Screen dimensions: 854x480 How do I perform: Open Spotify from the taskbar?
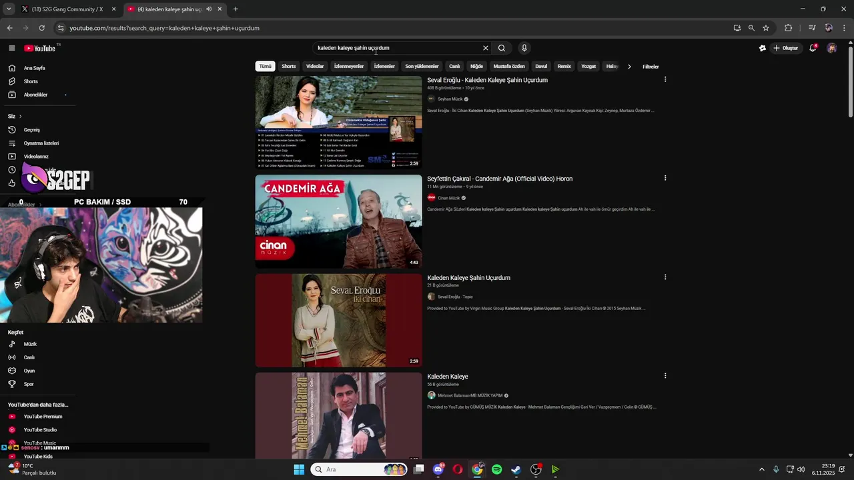click(497, 469)
